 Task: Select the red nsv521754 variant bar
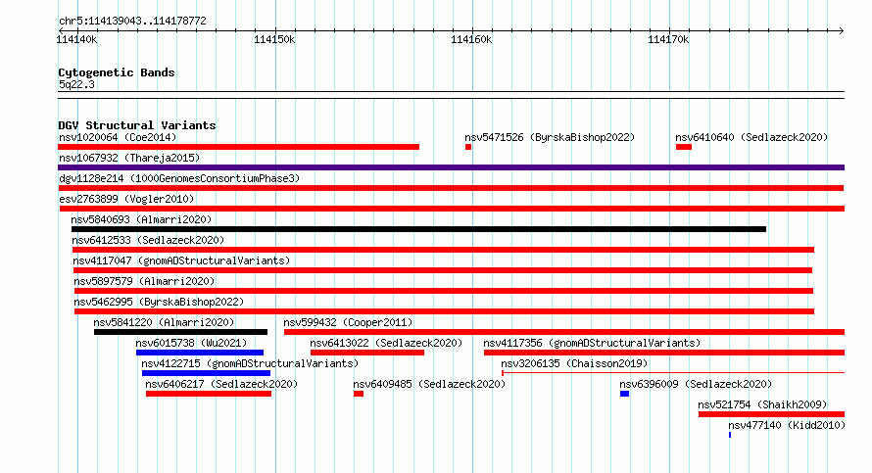click(771, 414)
